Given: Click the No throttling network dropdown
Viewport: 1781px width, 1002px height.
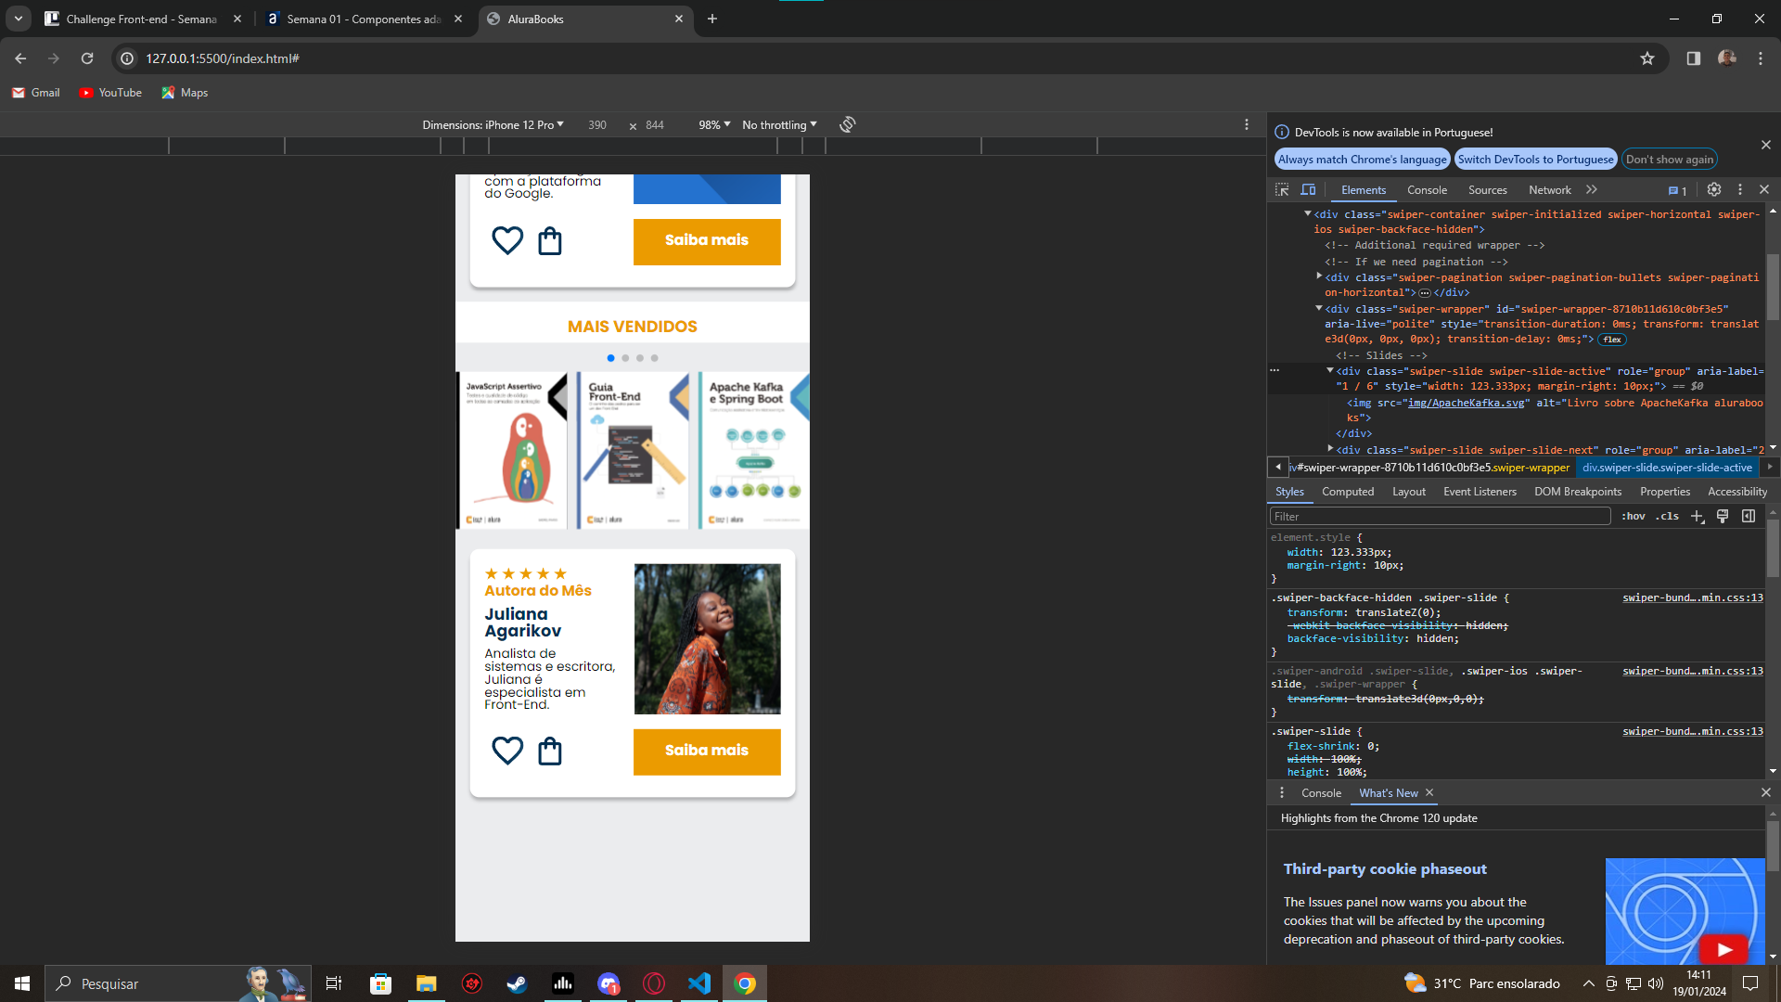Looking at the screenshot, I should tap(778, 123).
